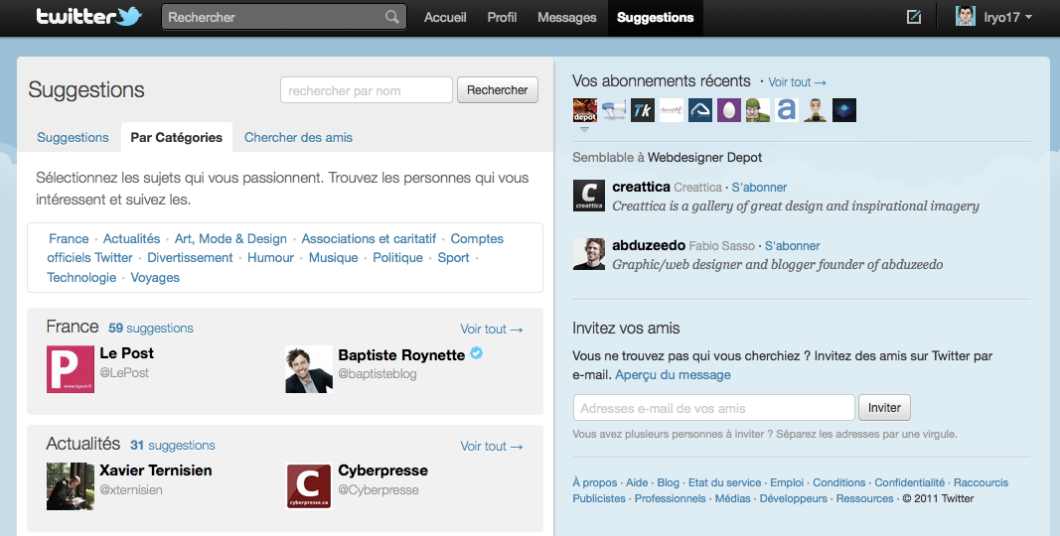Viewport: 1060px width, 536px height.
Task: Select the Par Catégories tab
Action: [177, 137]
